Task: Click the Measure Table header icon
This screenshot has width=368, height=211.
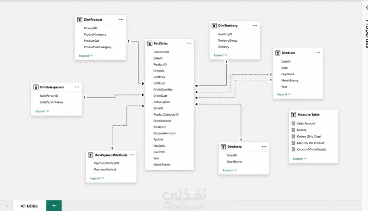Action: point(293,114)
